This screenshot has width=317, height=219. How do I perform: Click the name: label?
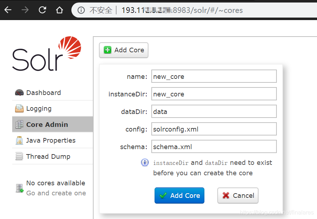coord(137,77)
